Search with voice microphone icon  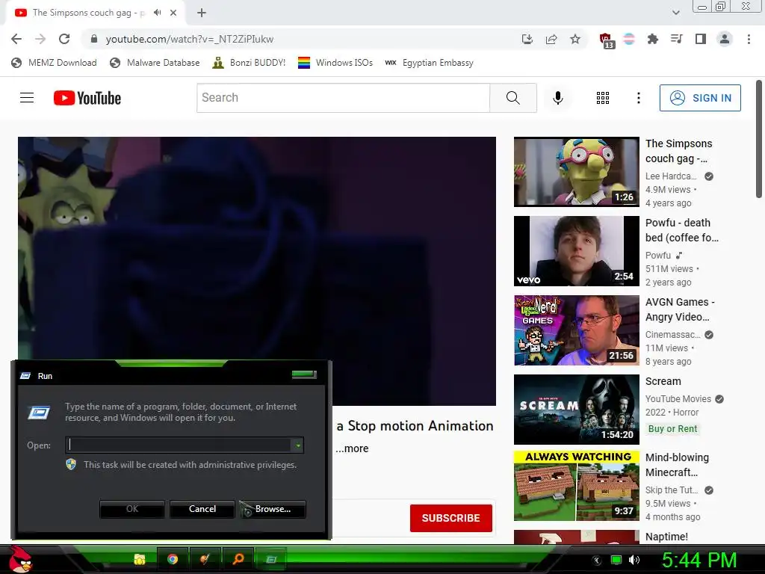click(557, 98)
